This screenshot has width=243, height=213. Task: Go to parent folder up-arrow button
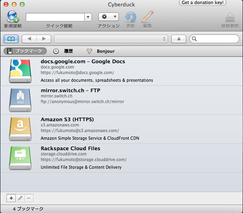coord(179,39)
